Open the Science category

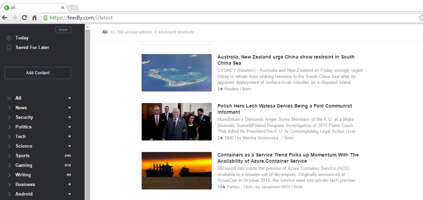[x=24, y=146]
